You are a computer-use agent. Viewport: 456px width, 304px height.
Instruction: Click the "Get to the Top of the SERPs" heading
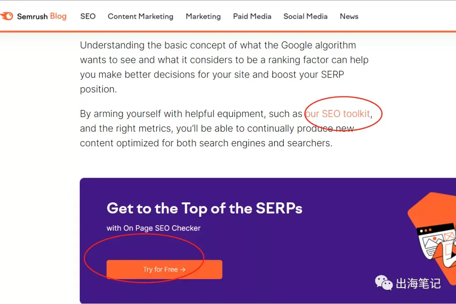click(204, 208)
